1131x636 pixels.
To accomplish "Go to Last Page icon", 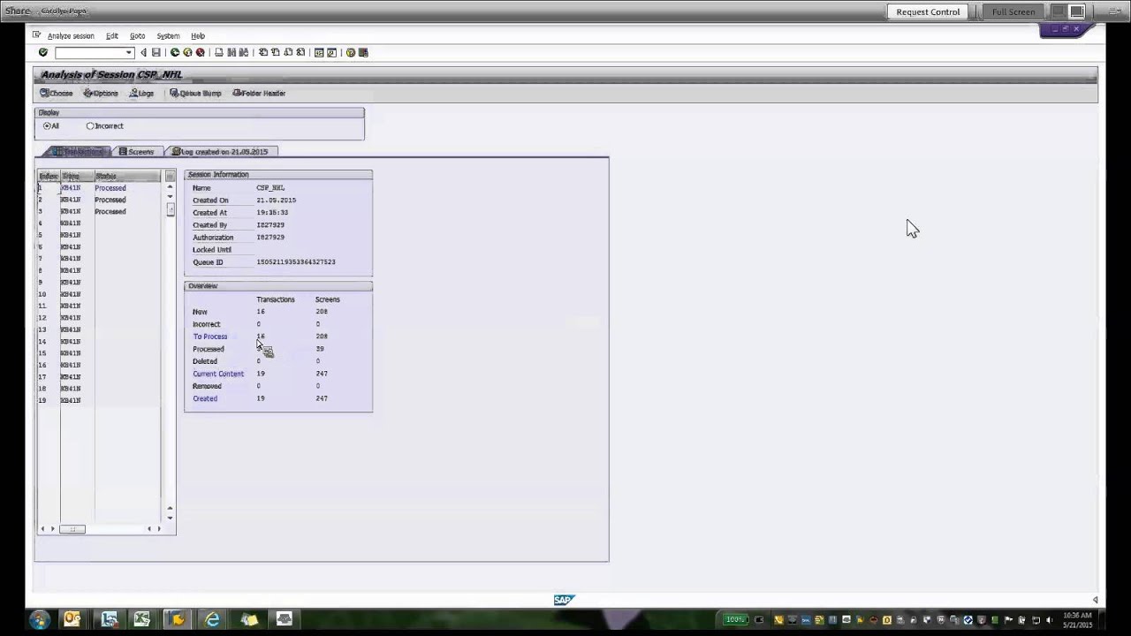I will (x=300, y=53).
